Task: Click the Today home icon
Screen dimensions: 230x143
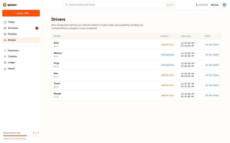Action: (5, 22)
